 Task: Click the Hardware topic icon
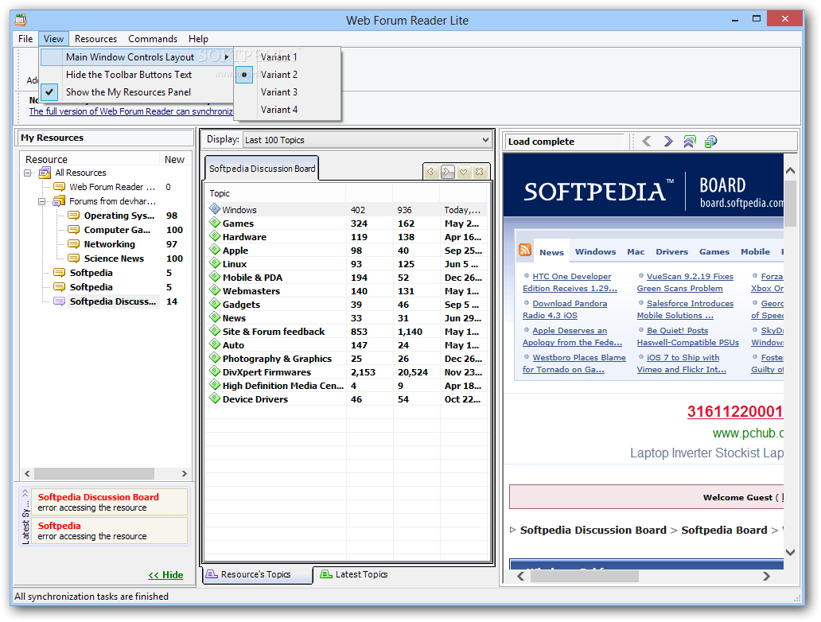[x=215, y=236]
